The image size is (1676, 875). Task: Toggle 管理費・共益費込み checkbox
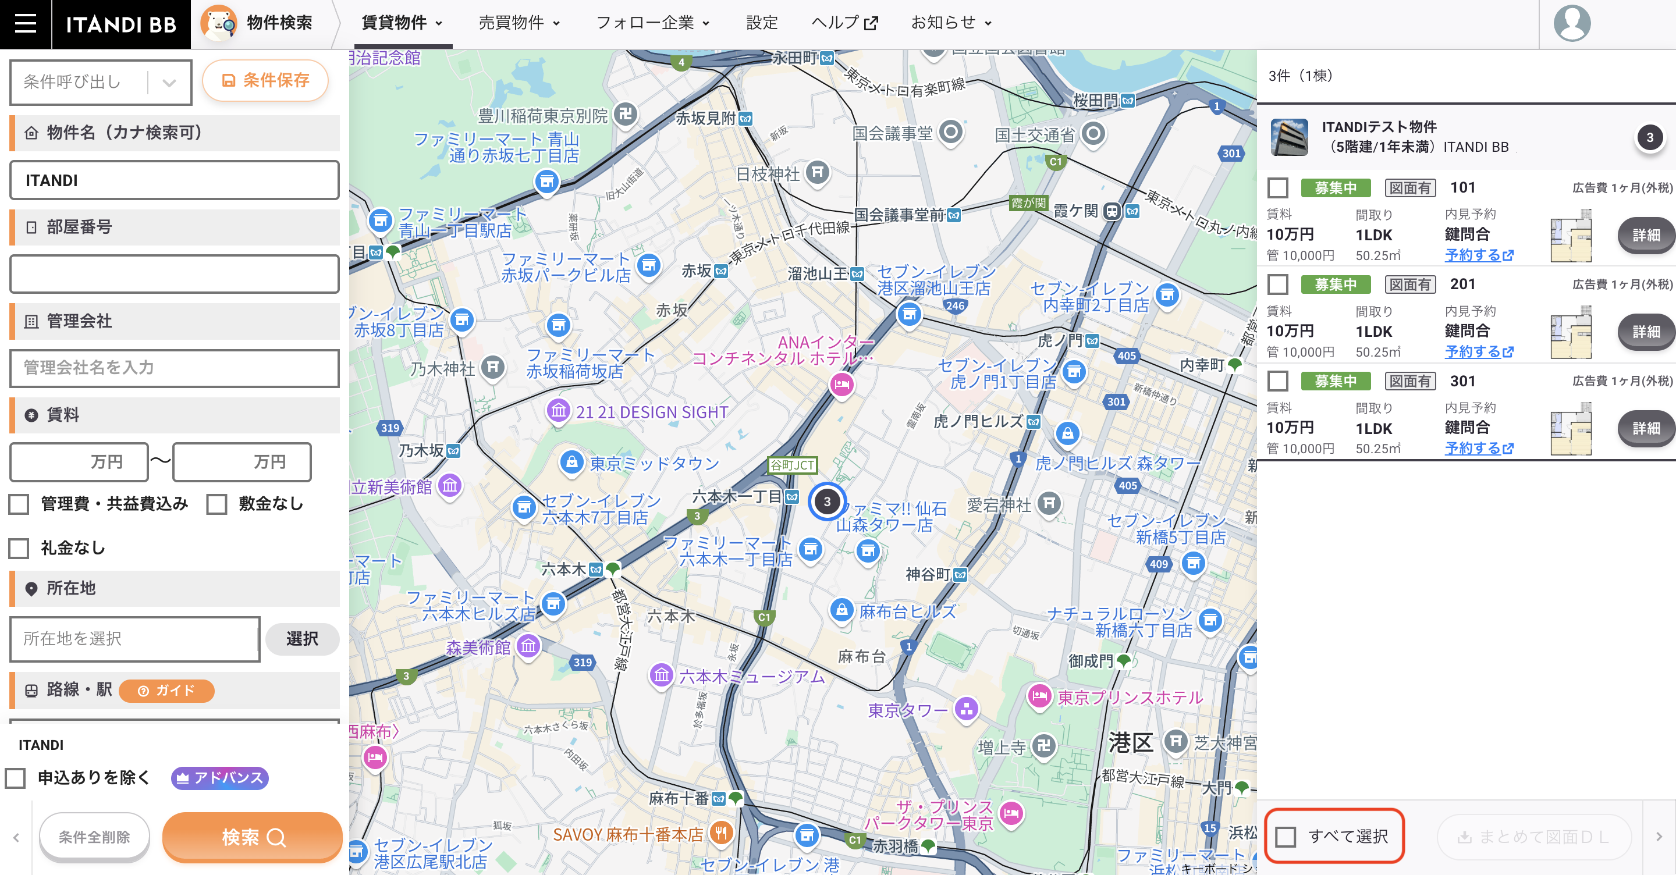pos(19,504)
